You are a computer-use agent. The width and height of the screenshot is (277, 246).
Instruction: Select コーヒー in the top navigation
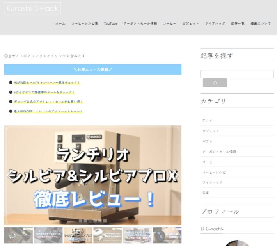(170, 23)
